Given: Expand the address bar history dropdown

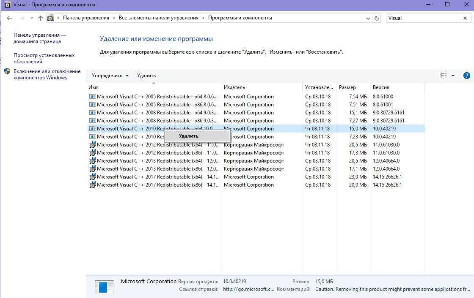Looking at the screenshot, I should click(x=368, y=18).
